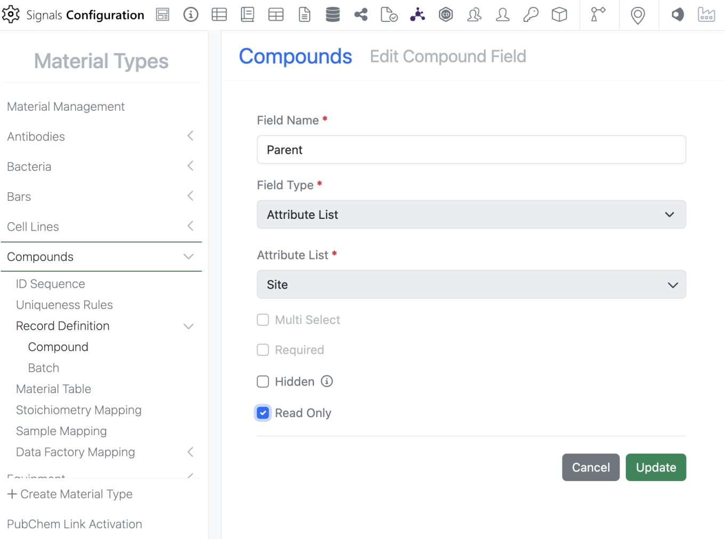Open Sample Mapping in sidebar

pyautogui.click(x=61, y=431)
